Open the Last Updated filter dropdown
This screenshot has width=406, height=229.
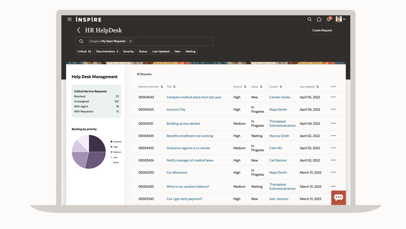[x=161, y=51]
